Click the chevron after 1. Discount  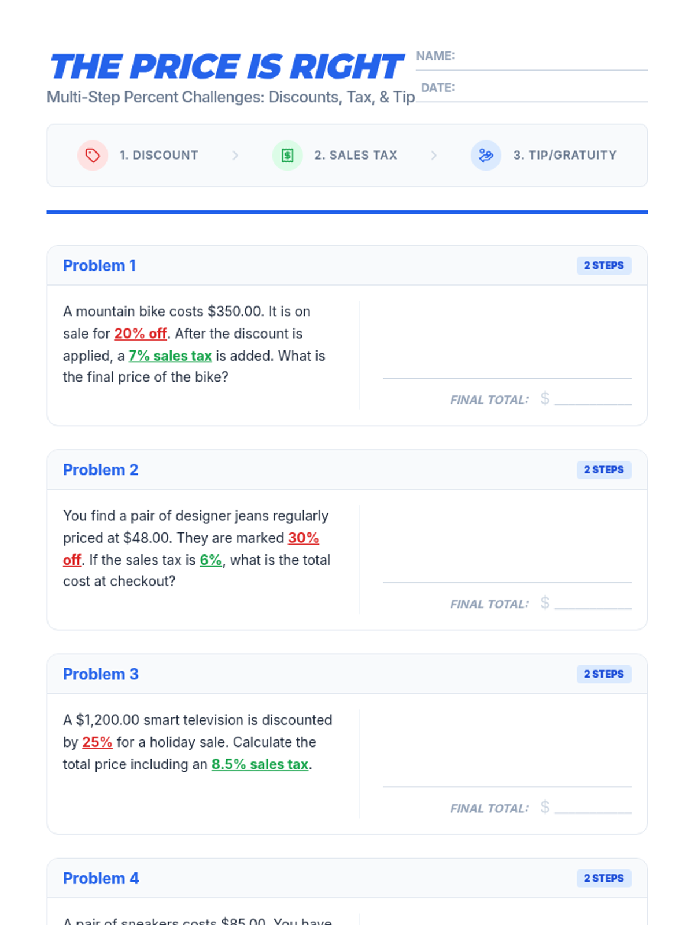[235, 155]
